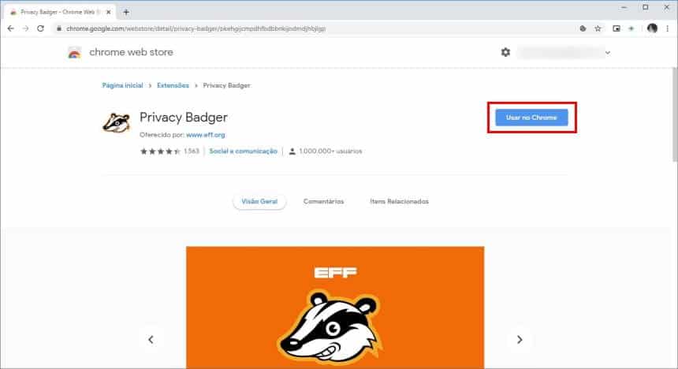Screen dimensions: 678x369
Task: Open the Chrome profile avatar
Action: click(x=652, y=28)
